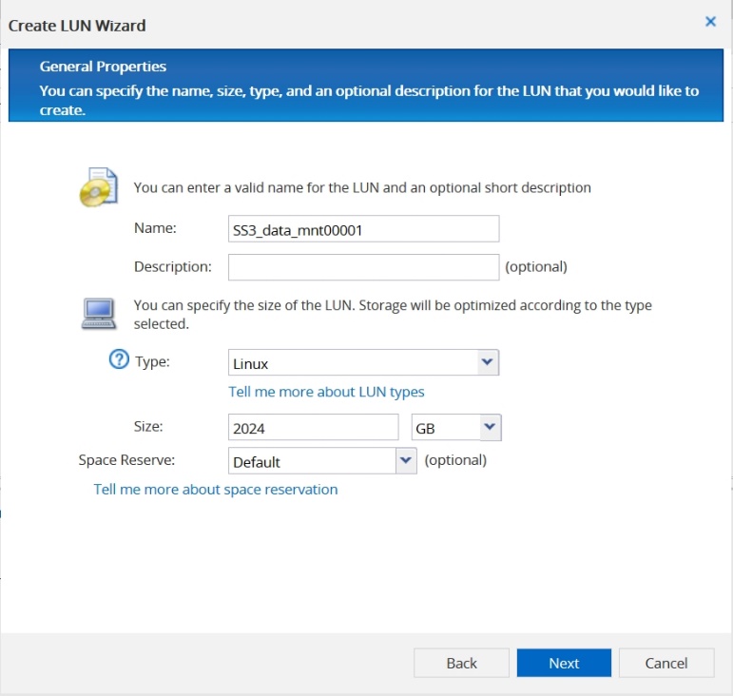Viewport: 733px width, 696px height.
Task: Expand the Space Reserve Default dropdown
Action: [406, 461]
